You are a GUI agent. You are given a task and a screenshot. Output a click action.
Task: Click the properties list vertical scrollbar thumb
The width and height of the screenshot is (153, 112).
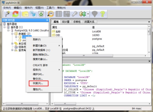pyautogui.click(x=149, y=32)
